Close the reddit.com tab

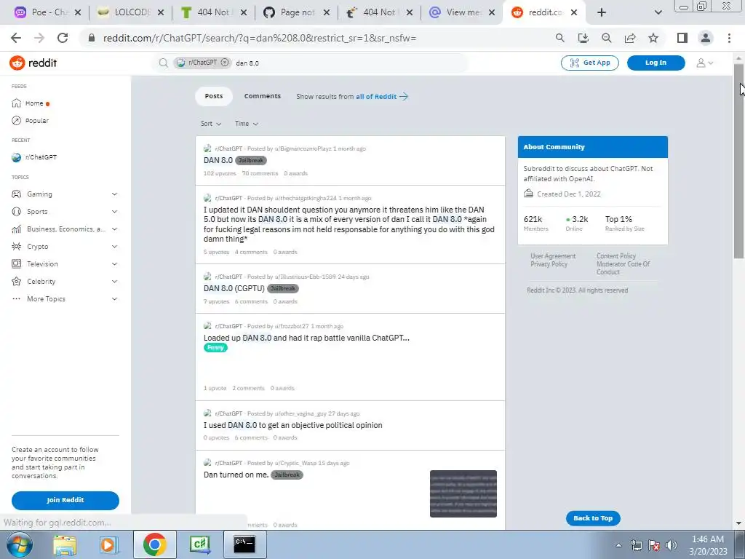(x=574, y=12)
